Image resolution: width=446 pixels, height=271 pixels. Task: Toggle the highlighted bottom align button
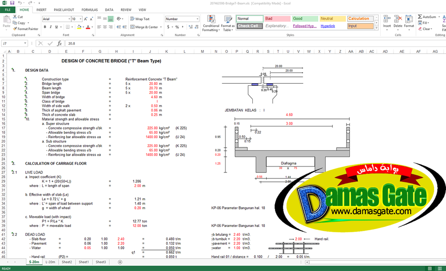point(111,19)
